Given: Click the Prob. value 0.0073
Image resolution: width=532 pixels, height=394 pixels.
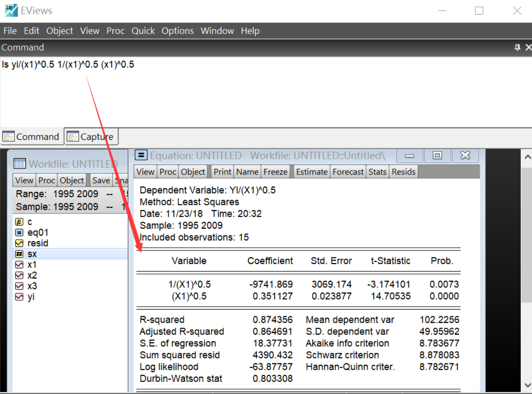Looking at the screenshot, I should click(x=444, y=284).
